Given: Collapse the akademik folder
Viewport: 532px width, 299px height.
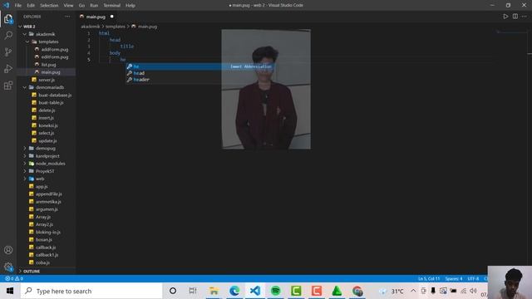Looking at the screenshot, I should (45, 34).
